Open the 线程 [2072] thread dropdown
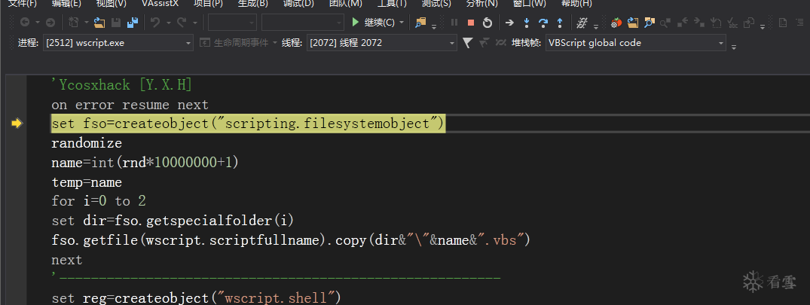This screenshot has width=810, height=305. pyautogui.click(x=382, y=43)
